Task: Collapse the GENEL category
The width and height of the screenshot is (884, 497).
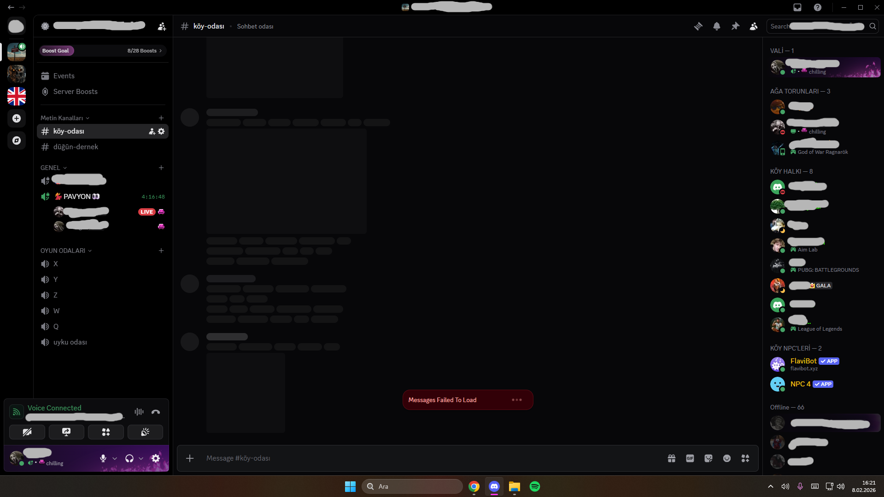Action: point(53,168)
